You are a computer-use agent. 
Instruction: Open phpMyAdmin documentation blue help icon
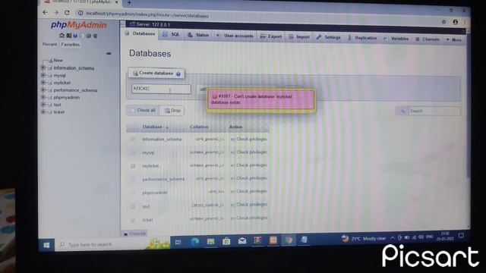click(75, 36)
